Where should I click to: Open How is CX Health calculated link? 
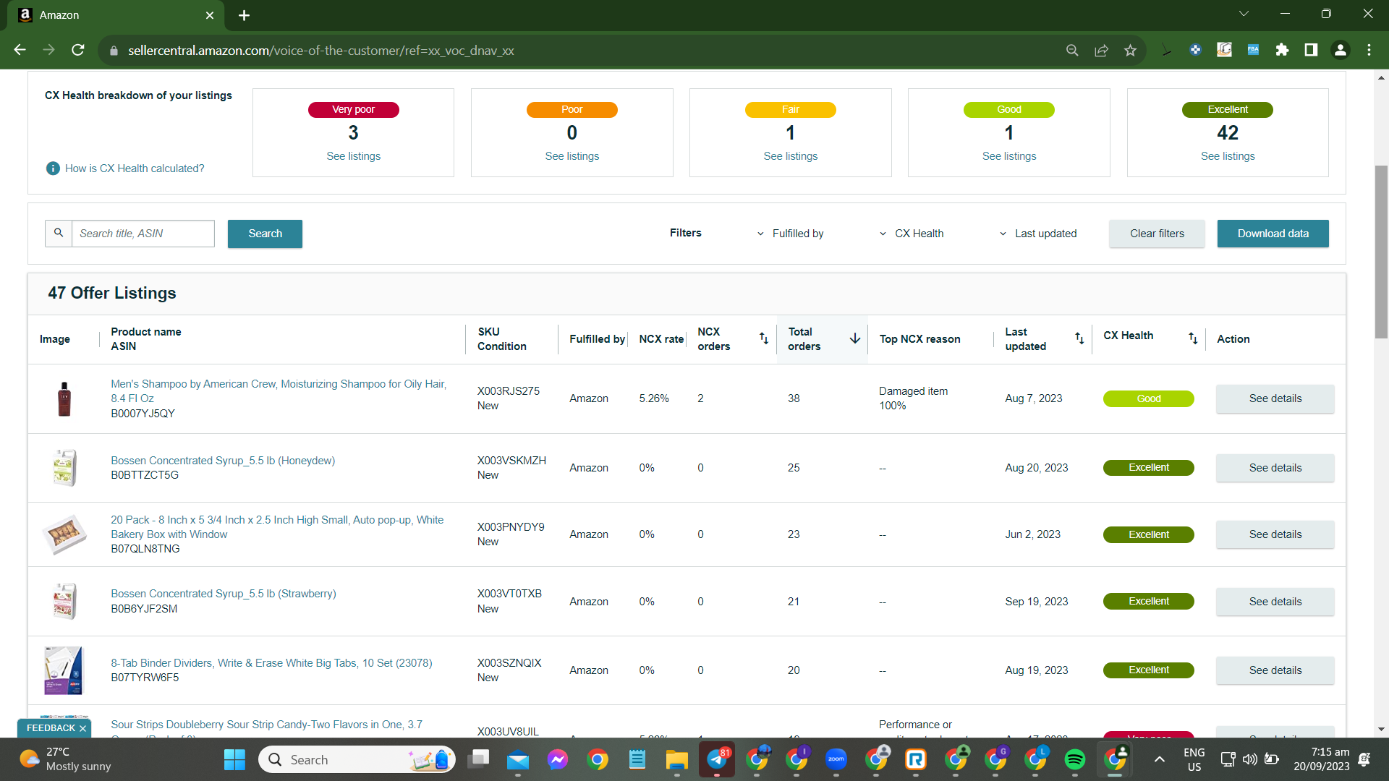click(135, 168)
